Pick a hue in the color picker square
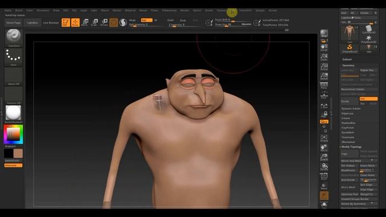This screenshot has width=386, height=217. click(13, 134)
